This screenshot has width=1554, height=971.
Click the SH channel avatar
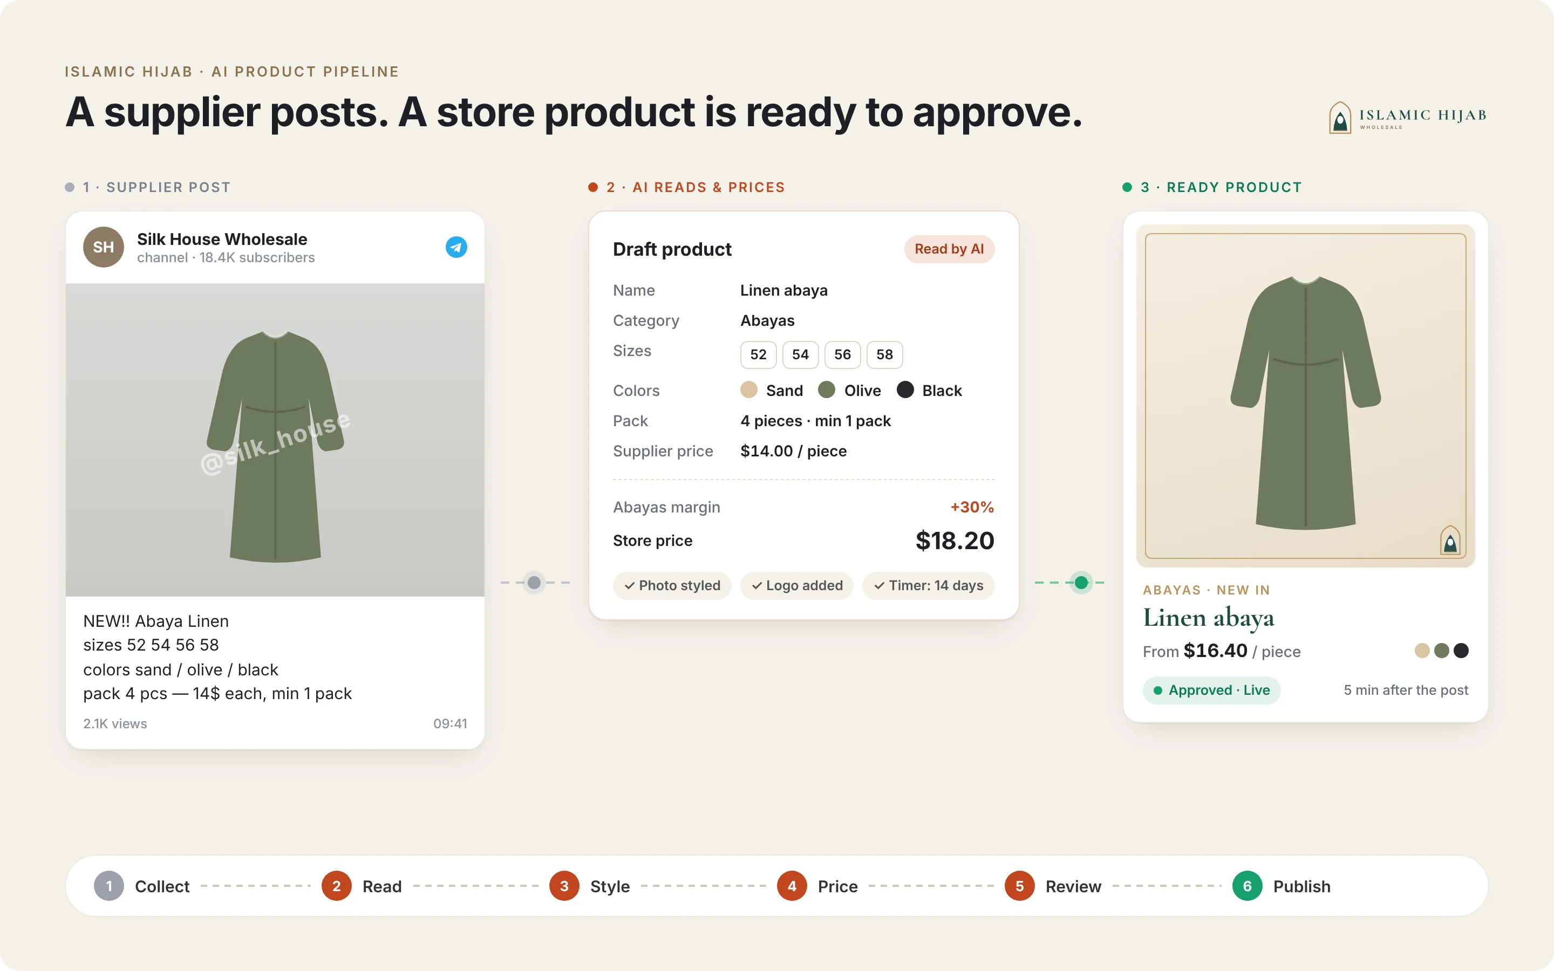104,247
